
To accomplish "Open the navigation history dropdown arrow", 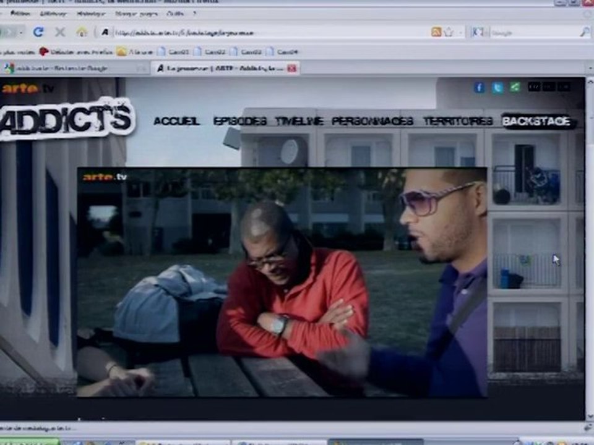I will tap(21, 33).
